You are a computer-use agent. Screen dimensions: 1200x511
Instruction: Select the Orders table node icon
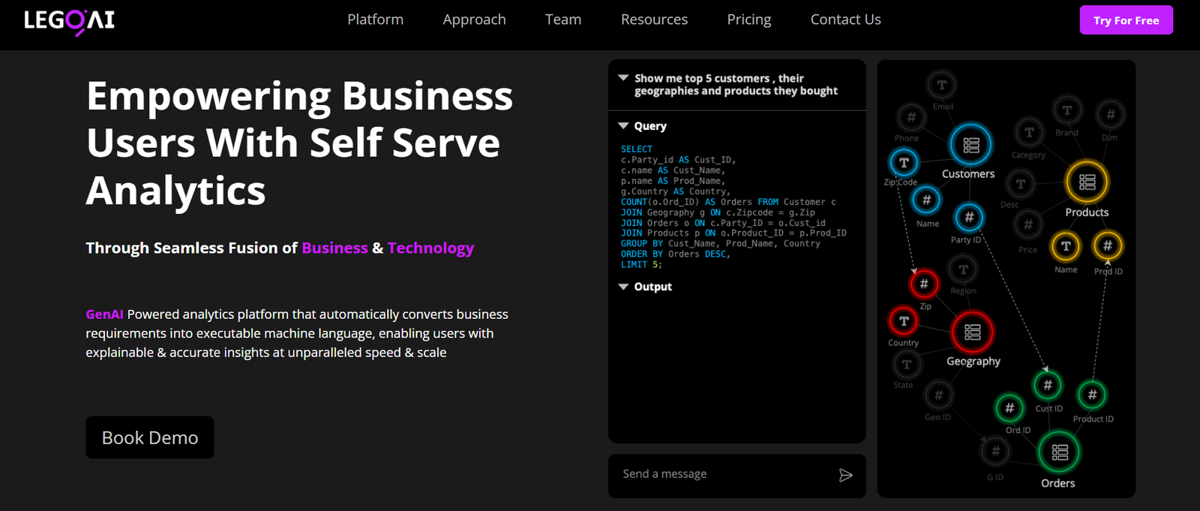(x=1058, y=452)
